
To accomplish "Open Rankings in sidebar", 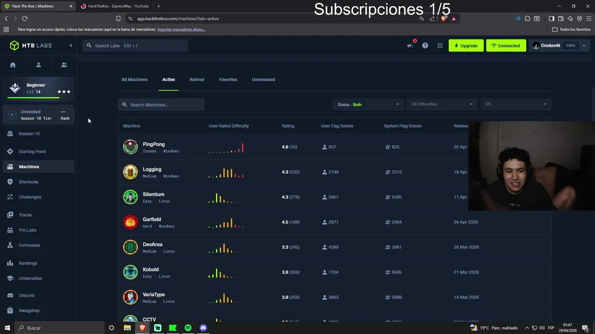I will pyautogui.click(x=38, y=263).
